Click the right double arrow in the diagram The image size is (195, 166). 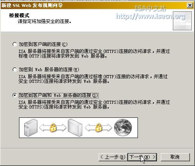click(x=98, y=128)
